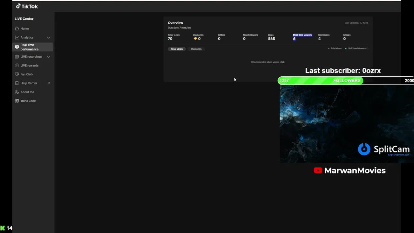Click the Total views value 70
Viewport: 414px width, 233px height.
170,39
